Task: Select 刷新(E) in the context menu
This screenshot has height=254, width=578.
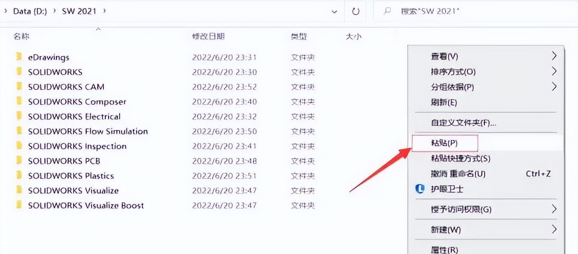Action: (x=444, y=102)
